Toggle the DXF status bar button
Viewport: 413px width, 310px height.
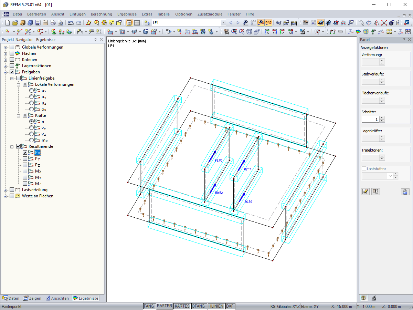(x=230, y=306)
